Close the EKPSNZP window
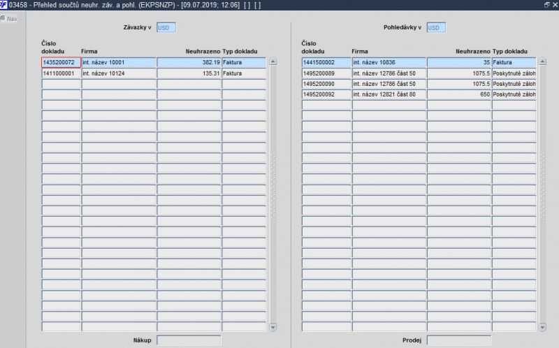 tap(555, 5)
